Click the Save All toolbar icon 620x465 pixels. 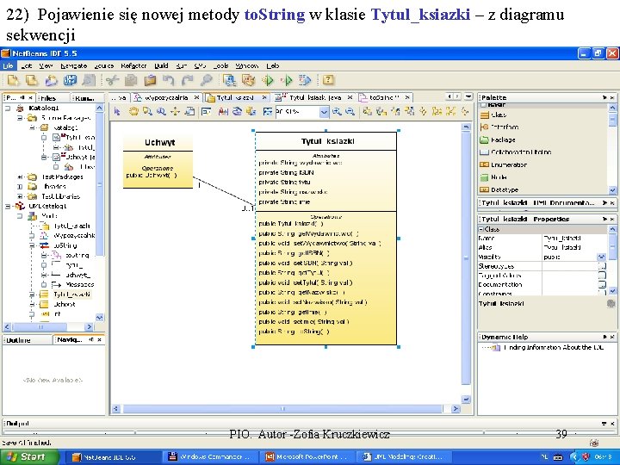tap(70, 80)
